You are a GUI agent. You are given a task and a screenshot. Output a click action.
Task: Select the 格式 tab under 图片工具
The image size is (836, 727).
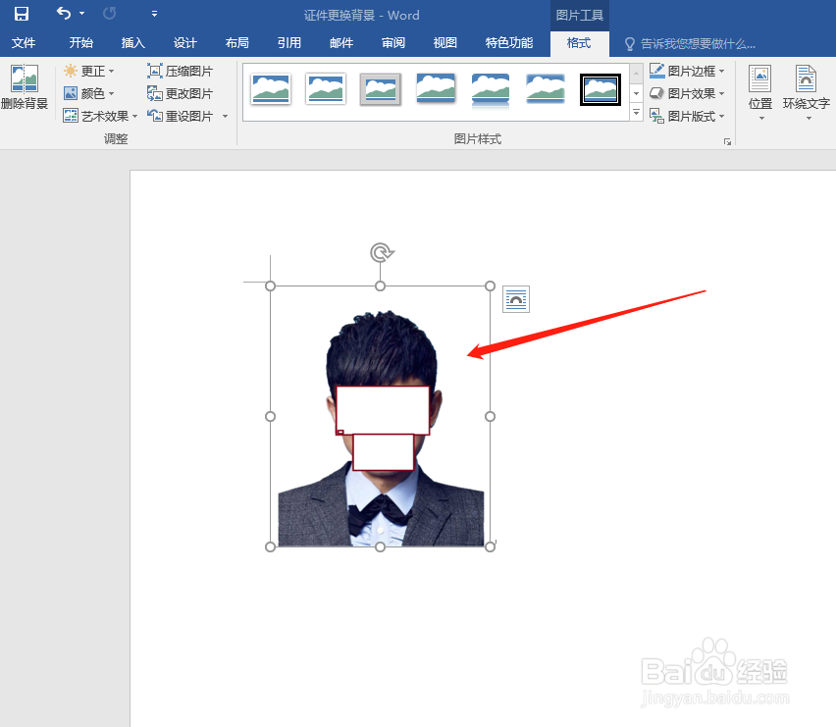579,43
